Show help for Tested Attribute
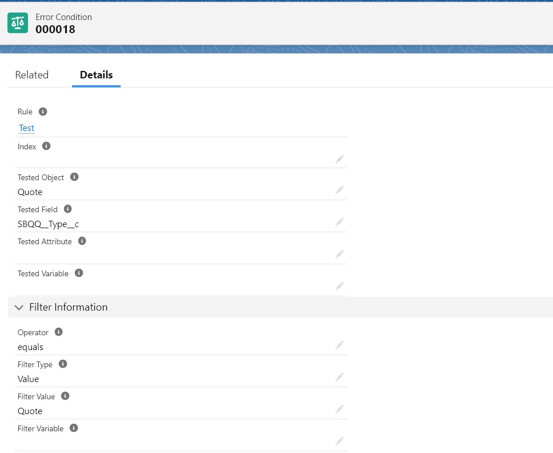The height and width of the screenshot is (453, 553). [x=82, y=241]
